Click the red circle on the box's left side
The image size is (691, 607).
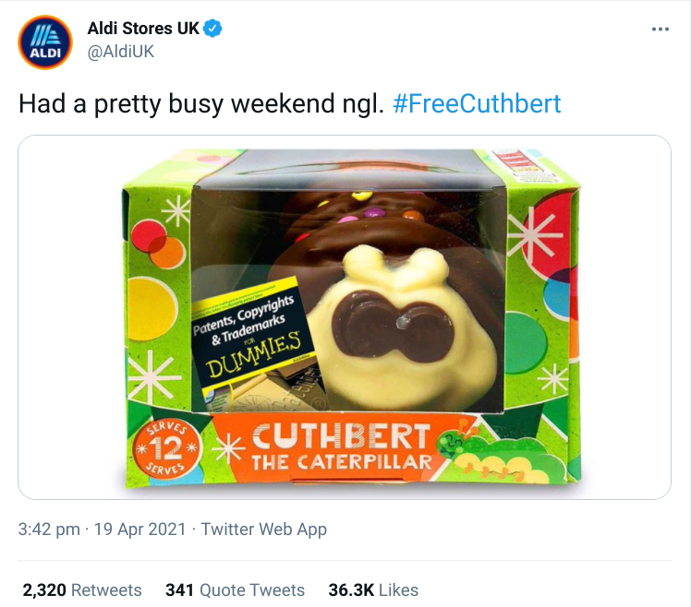(x=148, y=243)
